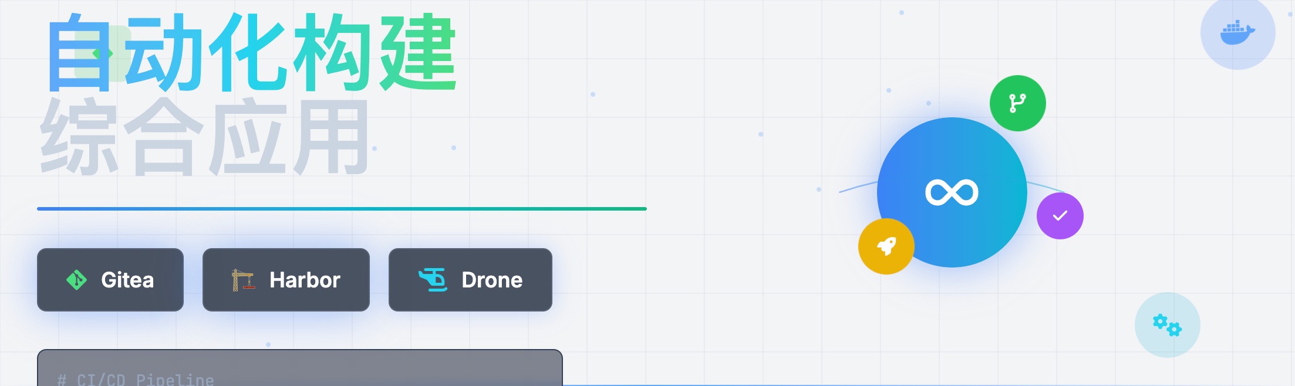The width and height of the screenshot is (1295, 386).
Task: Click the green git branch circle
Action: [x=1017, y=103]
